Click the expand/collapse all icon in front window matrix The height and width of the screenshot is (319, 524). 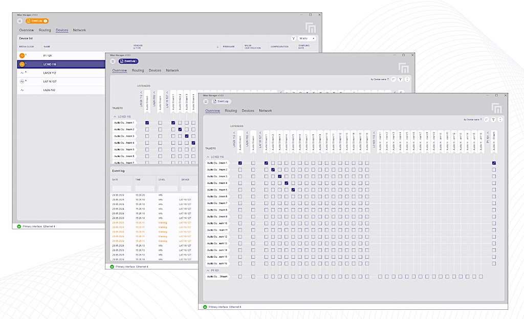point(500,120)
